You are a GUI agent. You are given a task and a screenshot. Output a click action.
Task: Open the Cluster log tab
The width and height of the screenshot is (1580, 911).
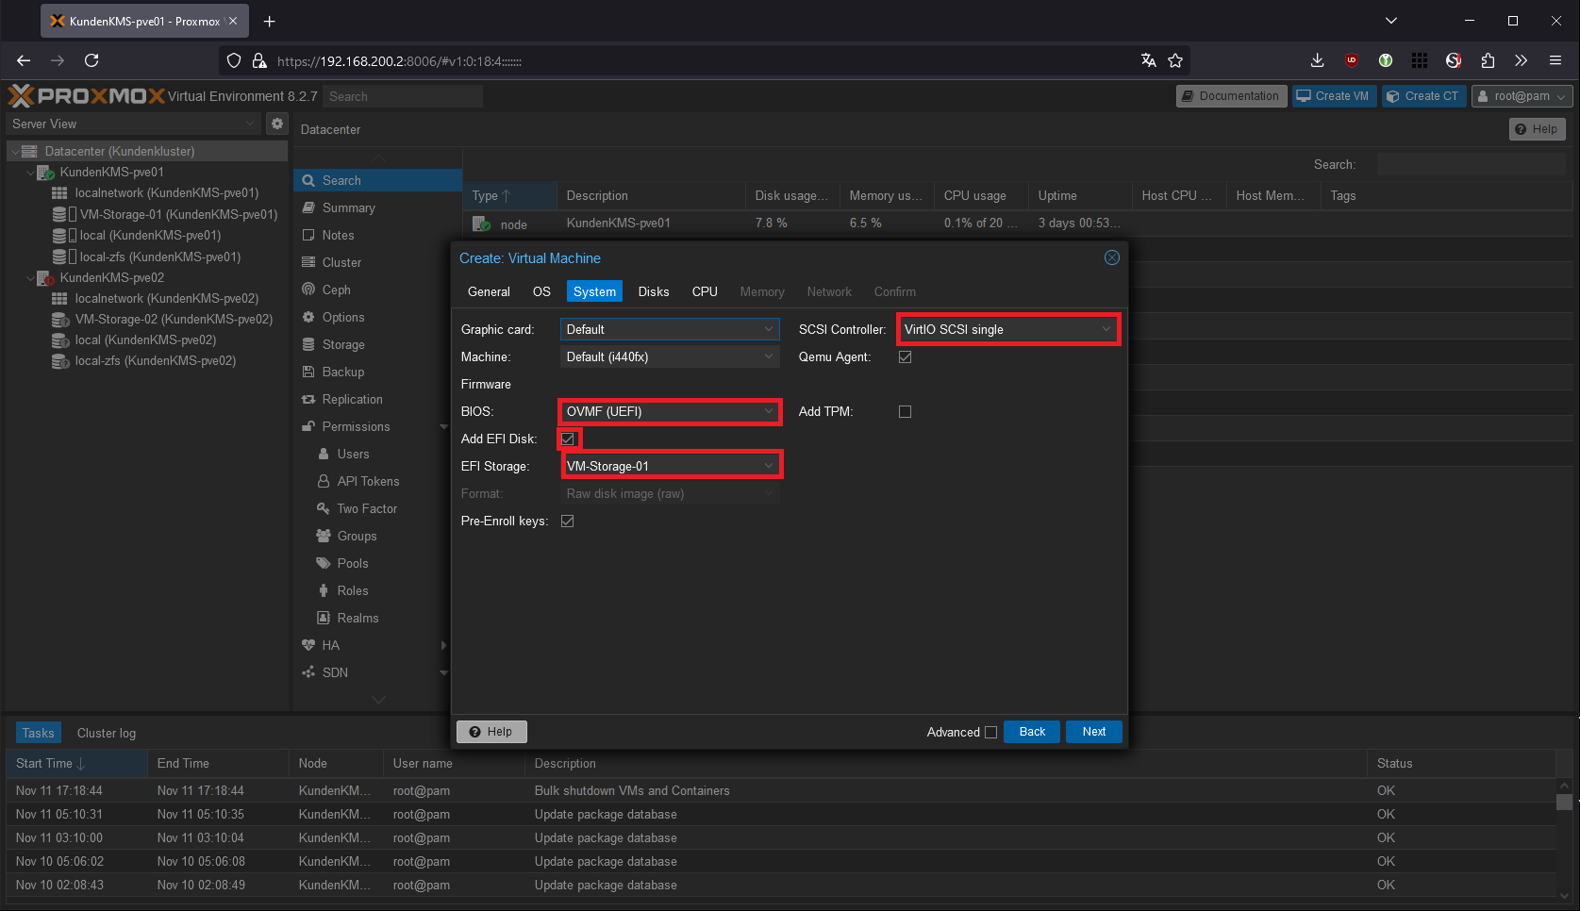click(106, 733)
